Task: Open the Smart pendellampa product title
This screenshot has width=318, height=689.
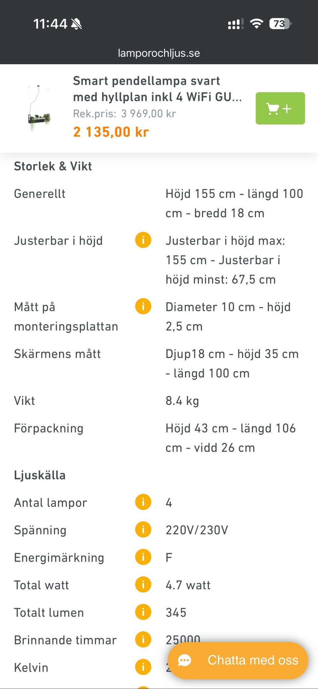Action: click(157, 89)
